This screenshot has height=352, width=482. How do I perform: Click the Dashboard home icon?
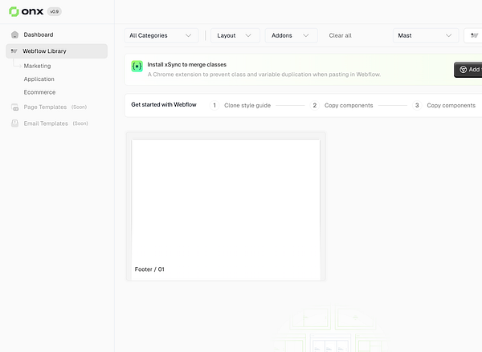coord(14,34)
